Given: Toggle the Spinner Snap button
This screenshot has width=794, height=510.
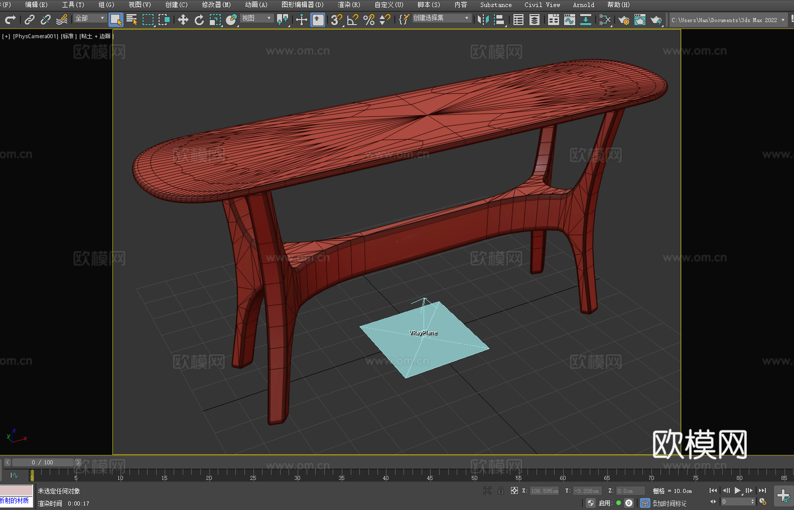Looking at the screenshot, I should tap(385, 20).
